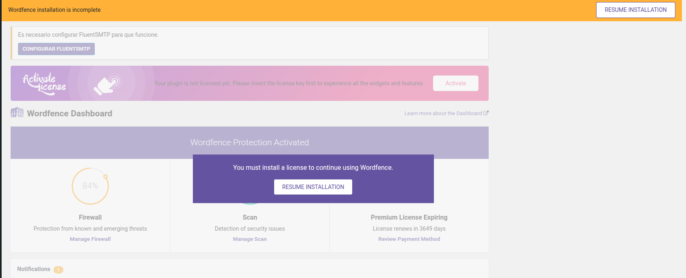Click the Wordfence fence logo icon

(x=17, y=112)
